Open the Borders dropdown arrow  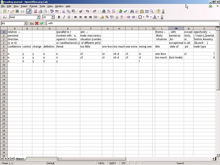point(144,17)
